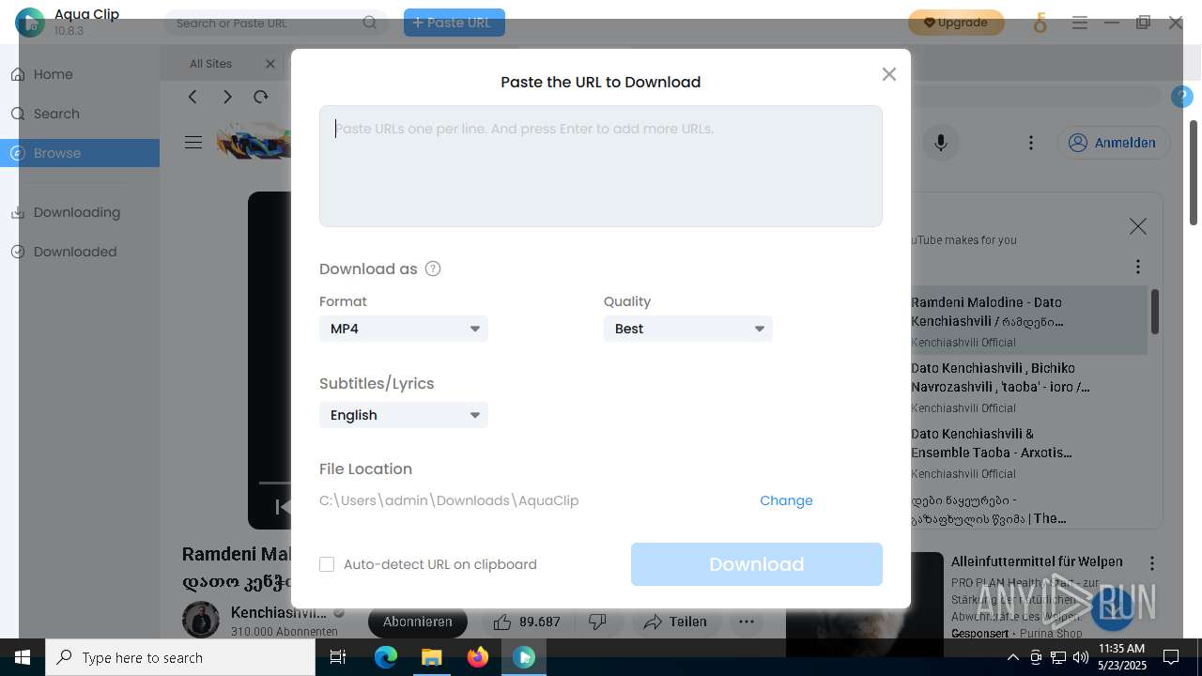Dislike the video
Viewport: 1202px width, 676px height.
(x=597, y=622)
